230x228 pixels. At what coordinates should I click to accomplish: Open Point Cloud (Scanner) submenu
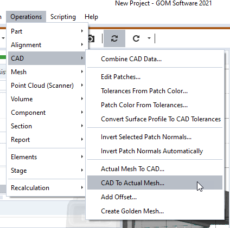pos(47,86)
